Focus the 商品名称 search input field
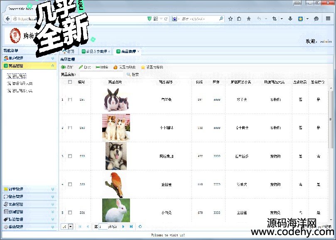The image size is (336, 240). [x=101, y=74]
